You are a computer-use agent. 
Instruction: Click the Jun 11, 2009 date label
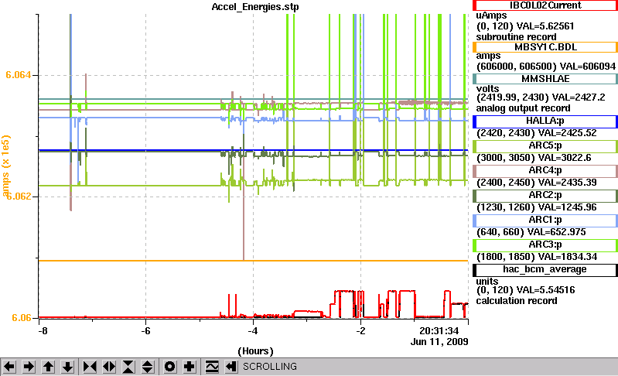tap(439, 341)
